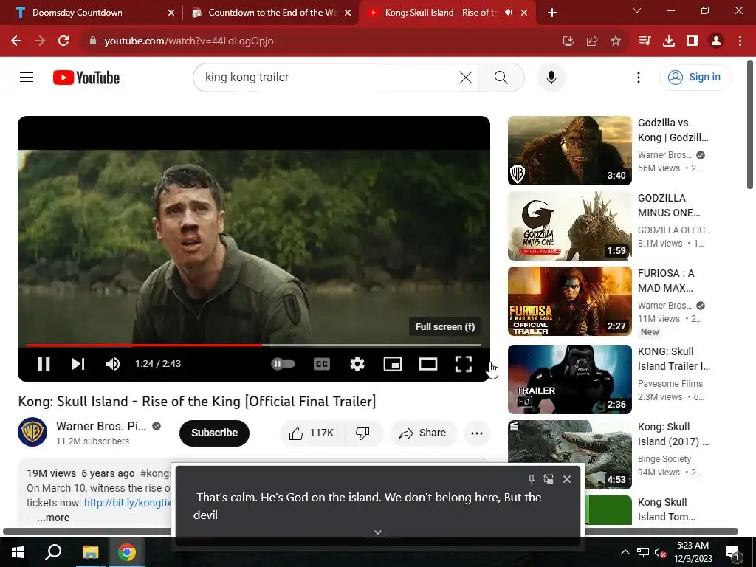Switch to Countdown to the End of the World tab
The height and width of the screenshot is (567, 756).
tap(271, 13)
